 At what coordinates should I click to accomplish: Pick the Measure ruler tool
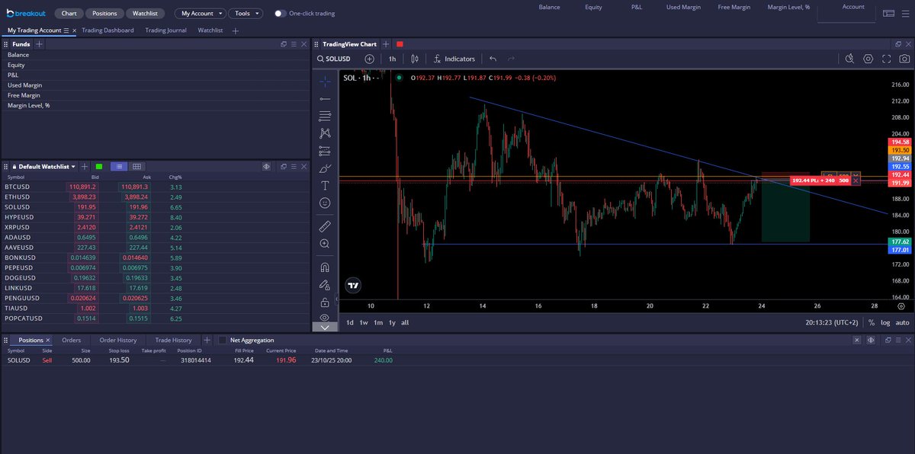pos(325,226)
